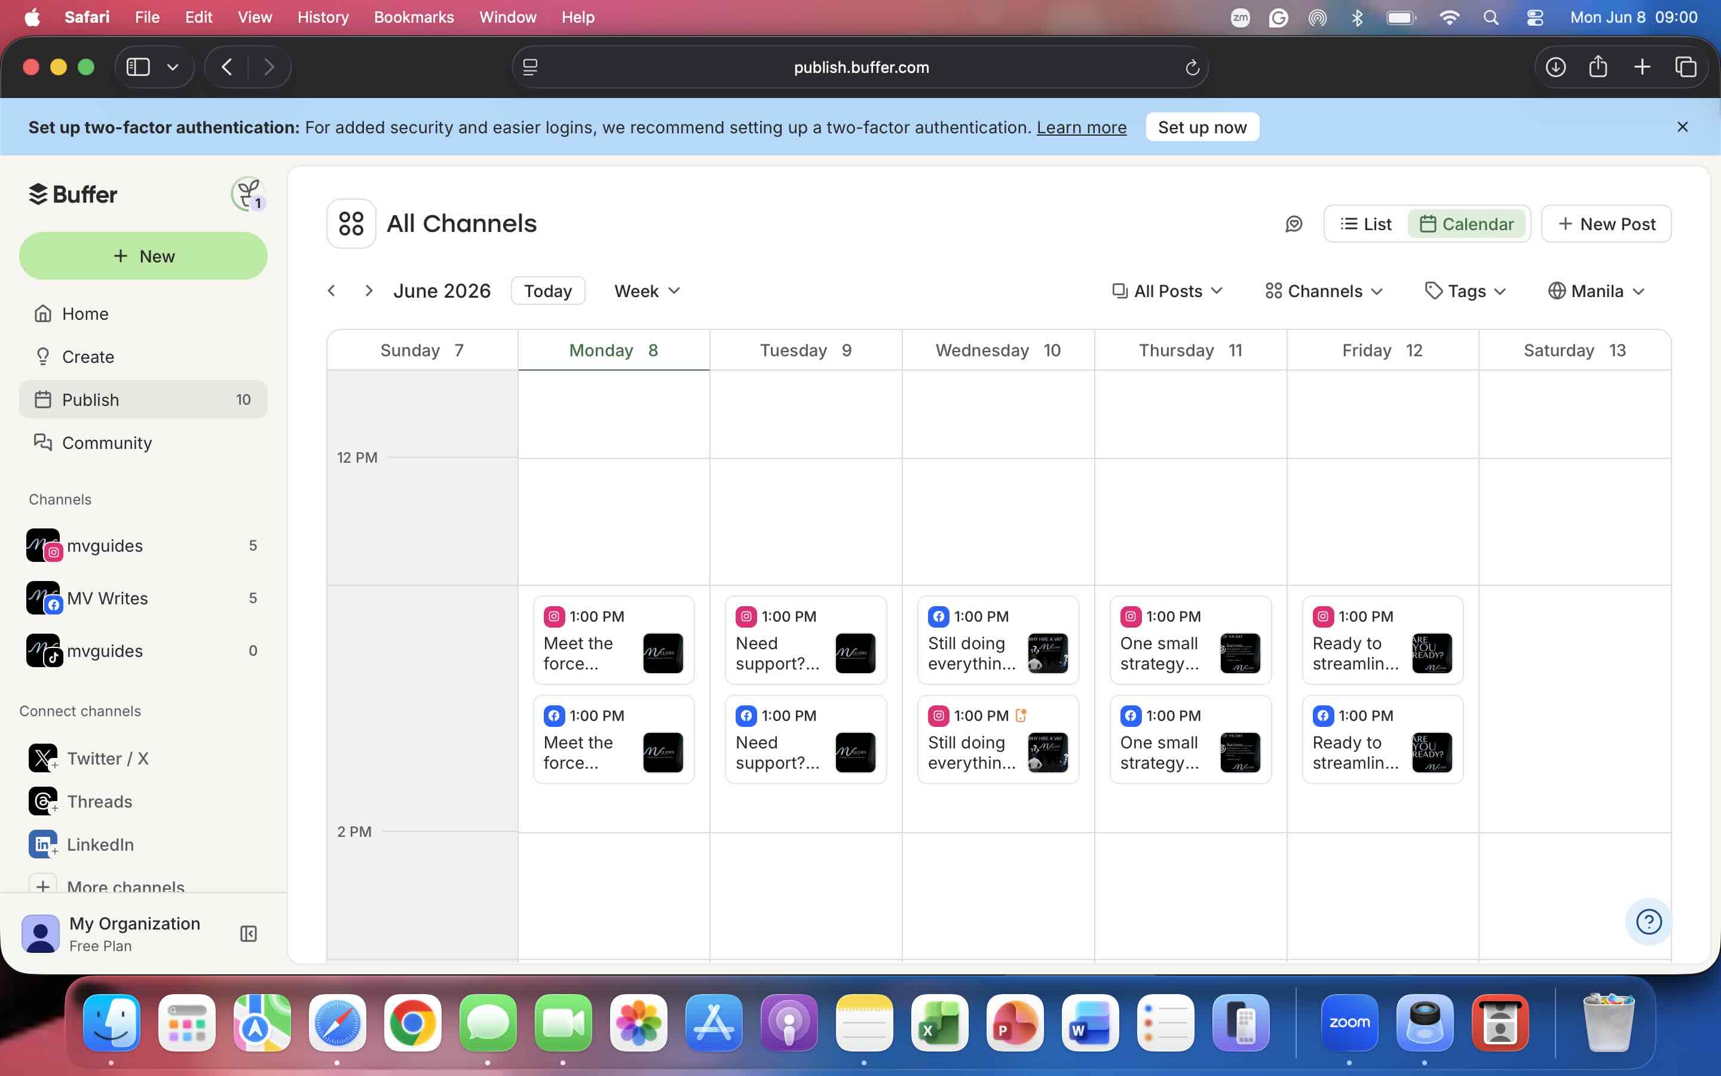Switch to Calendar view
Image resolution: width=1721 pixels, height=1076 pixels.
1466,224
